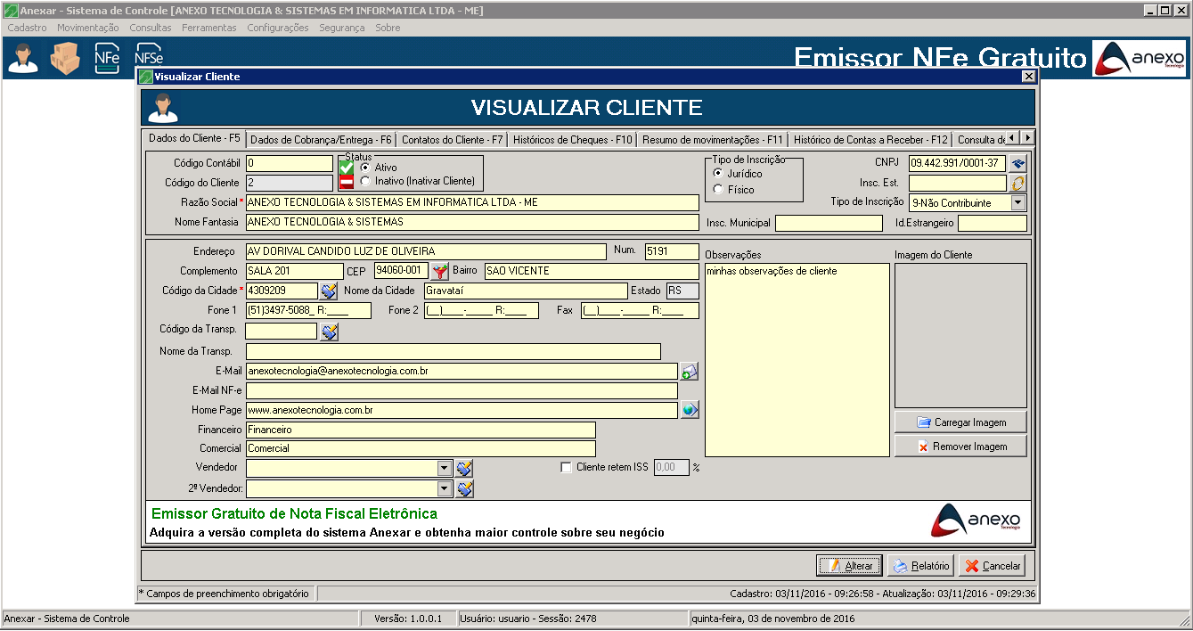Click the Alterar button
The width and height of the screenshot is (1193, 631).
(x=849, y=566)
